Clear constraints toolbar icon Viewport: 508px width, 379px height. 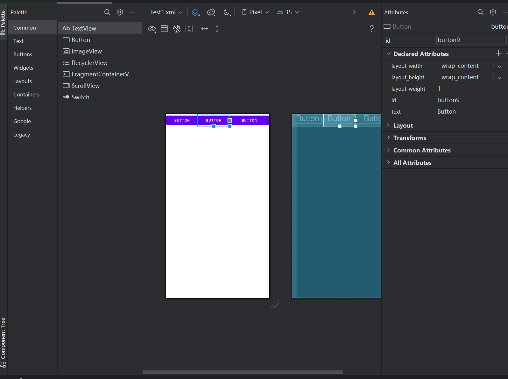click(x=189, y=29)
